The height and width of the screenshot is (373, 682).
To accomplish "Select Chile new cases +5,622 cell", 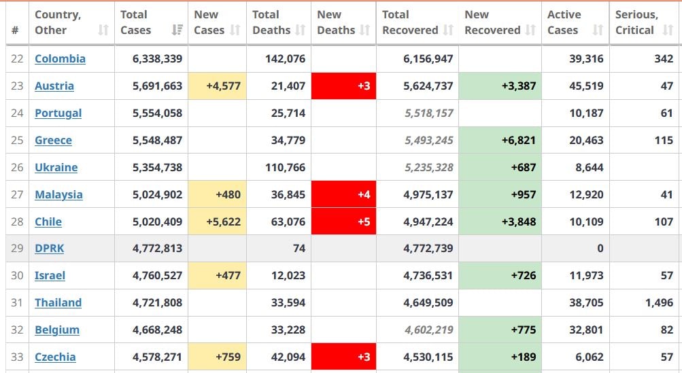I will (x=217, y=221).
